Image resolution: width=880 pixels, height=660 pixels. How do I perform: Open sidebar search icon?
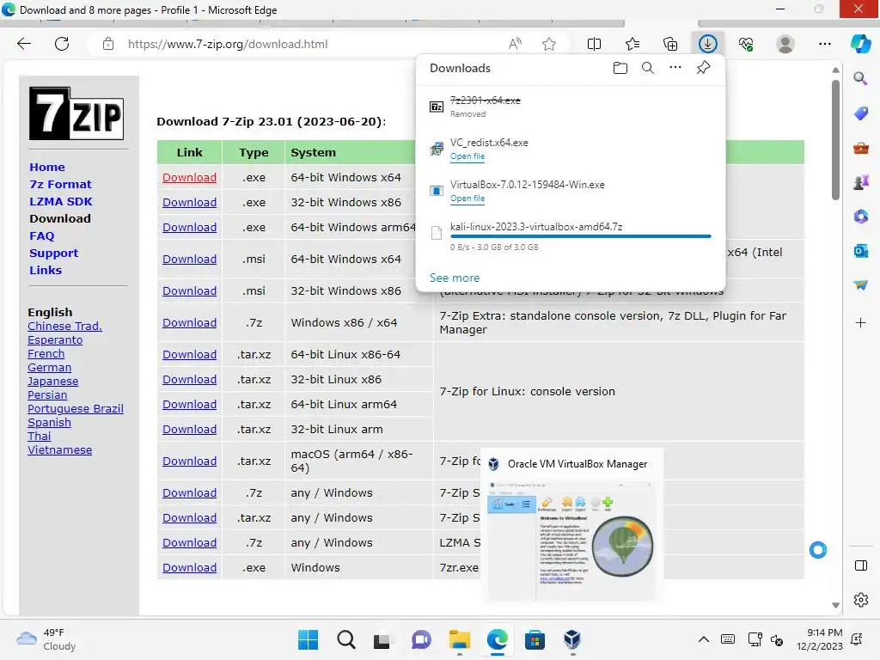point(860,78)
